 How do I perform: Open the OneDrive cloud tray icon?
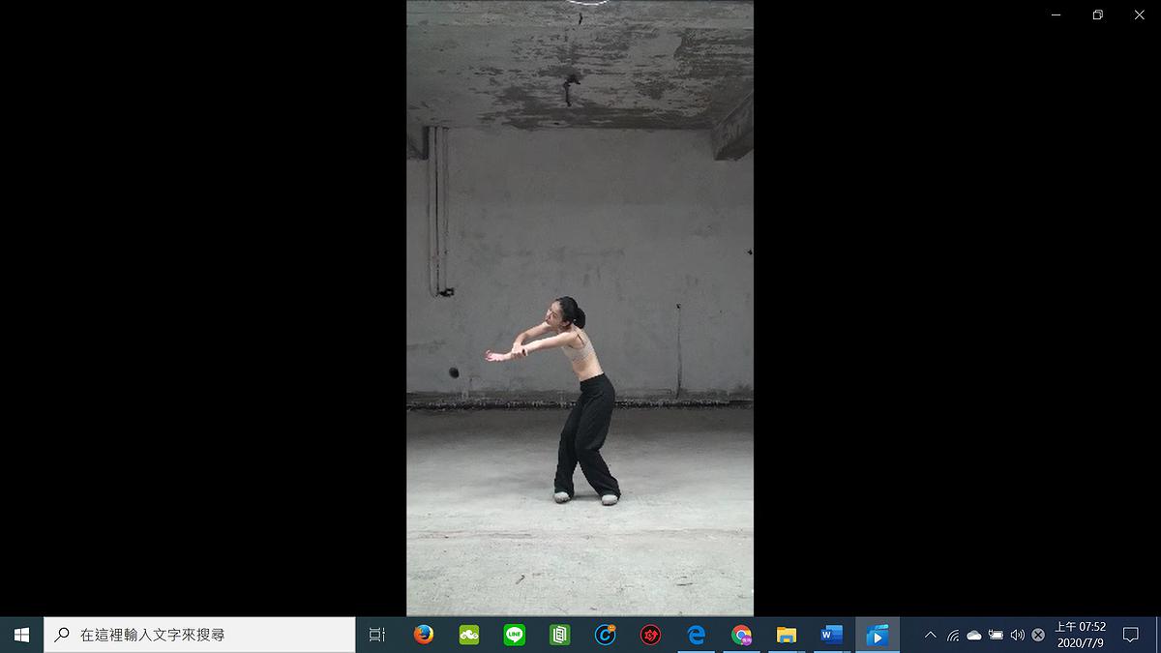(974, 635)
